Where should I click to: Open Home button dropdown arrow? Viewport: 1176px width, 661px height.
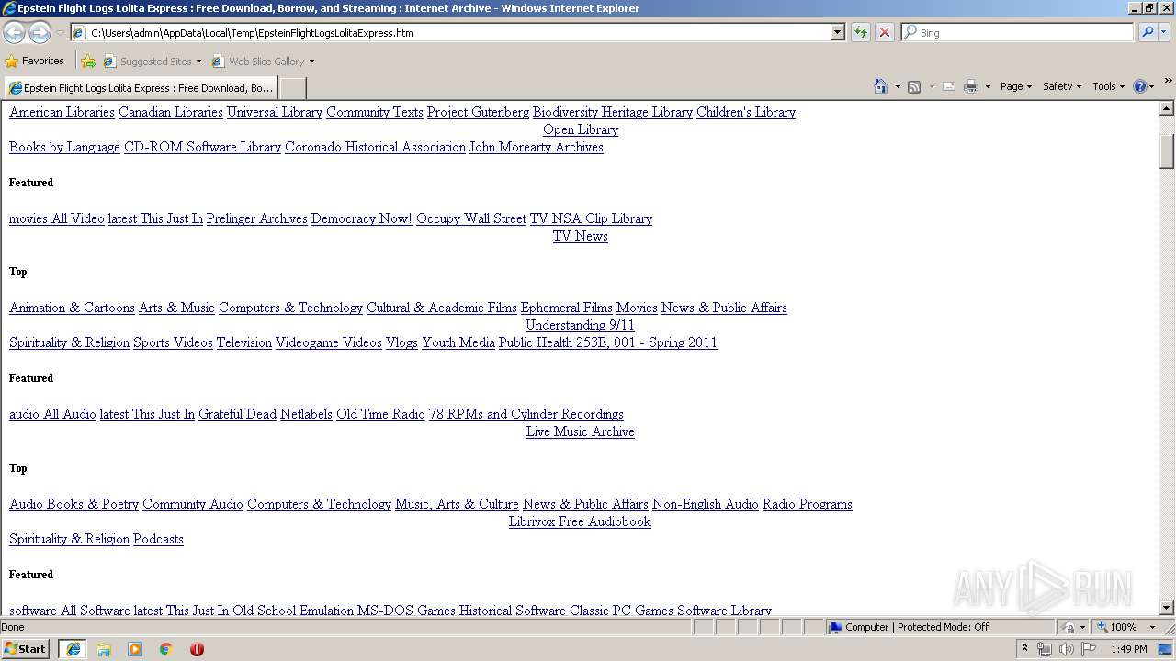tap(897, 86)
